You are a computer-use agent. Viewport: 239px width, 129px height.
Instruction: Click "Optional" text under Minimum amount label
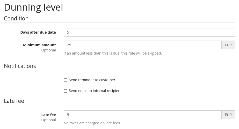[48, 50]
